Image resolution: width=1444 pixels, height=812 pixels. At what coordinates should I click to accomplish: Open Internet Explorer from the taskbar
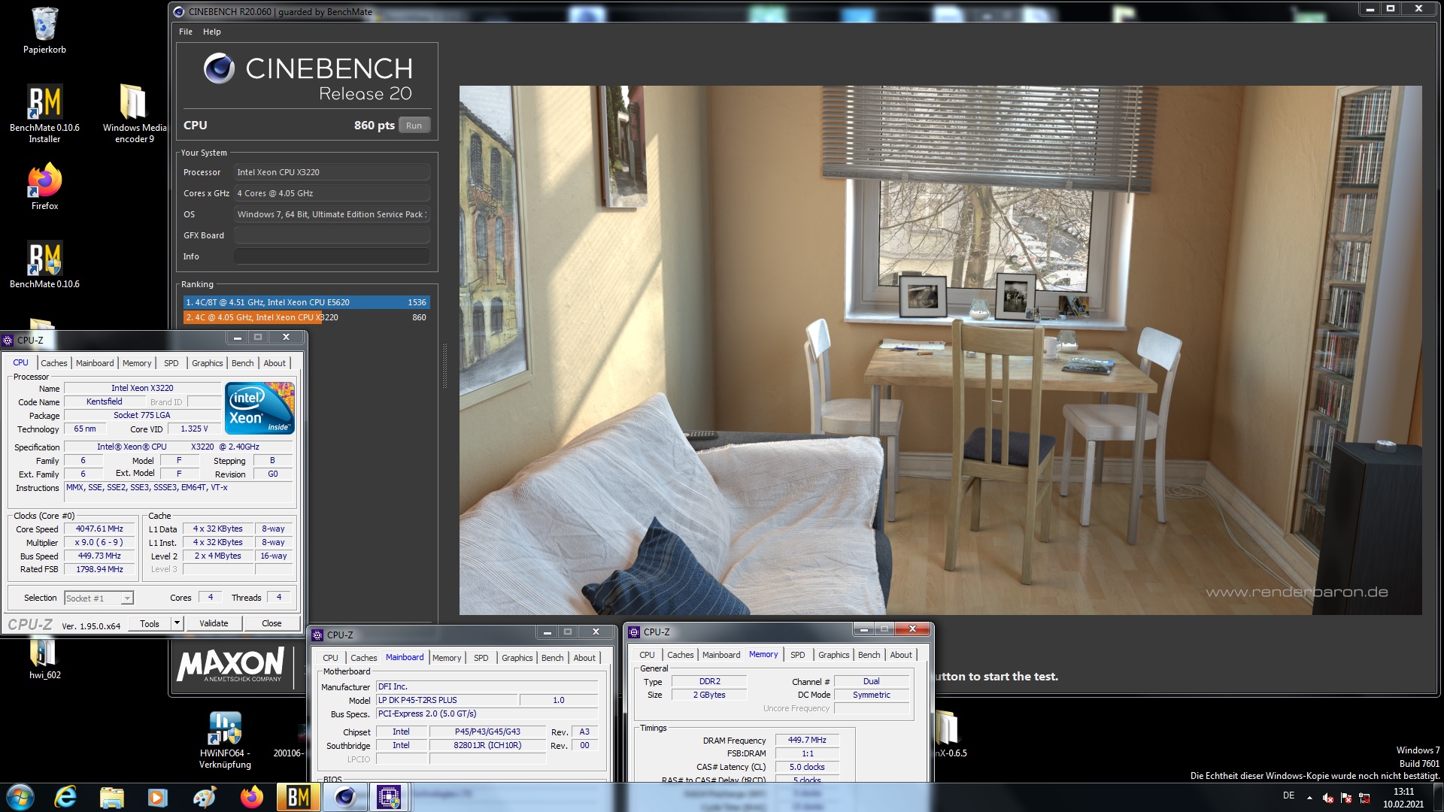coord(66,797)
